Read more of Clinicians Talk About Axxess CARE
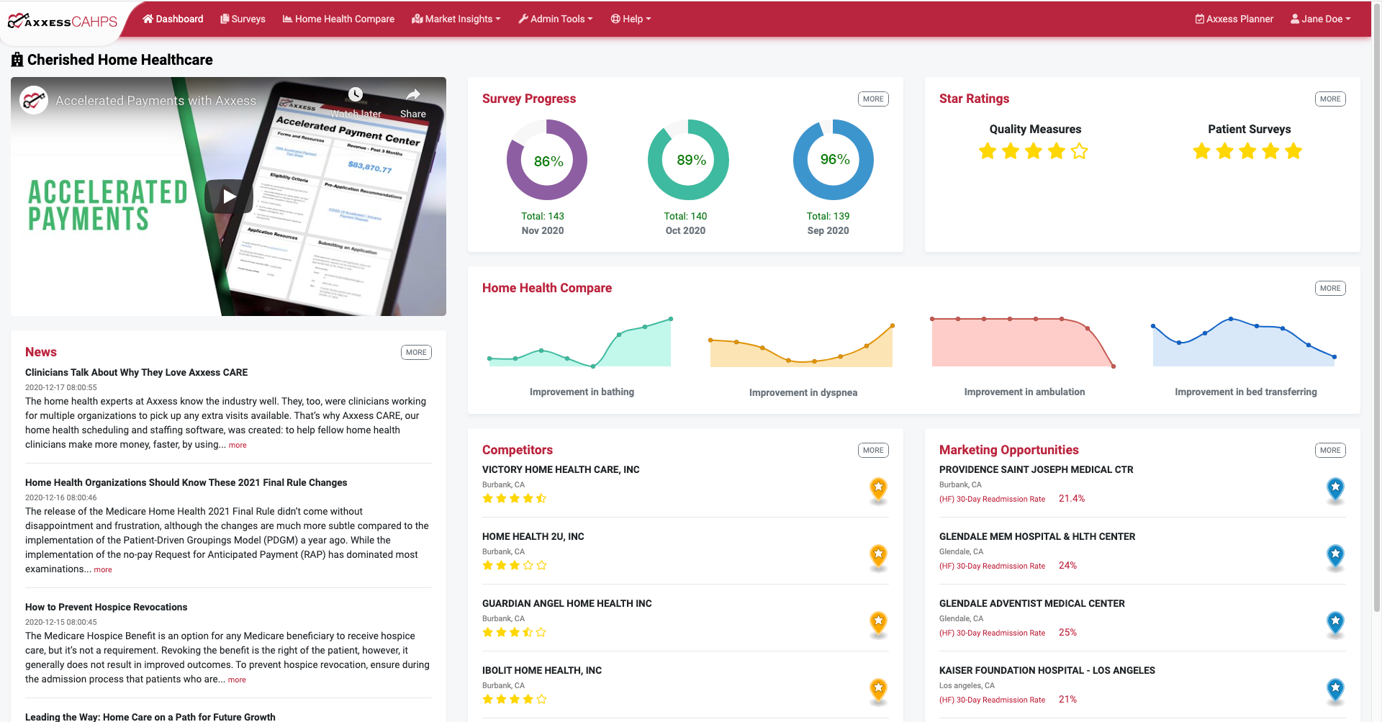 (238, 445)
